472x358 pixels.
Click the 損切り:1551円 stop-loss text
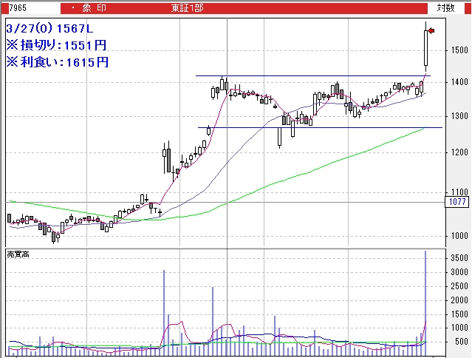point(57,44)
